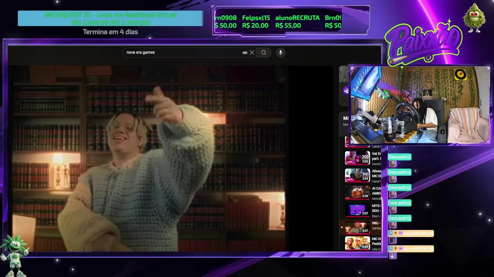Select the alunoRECRUTA R$ 55,00 ticker entry

coord(297,22)
